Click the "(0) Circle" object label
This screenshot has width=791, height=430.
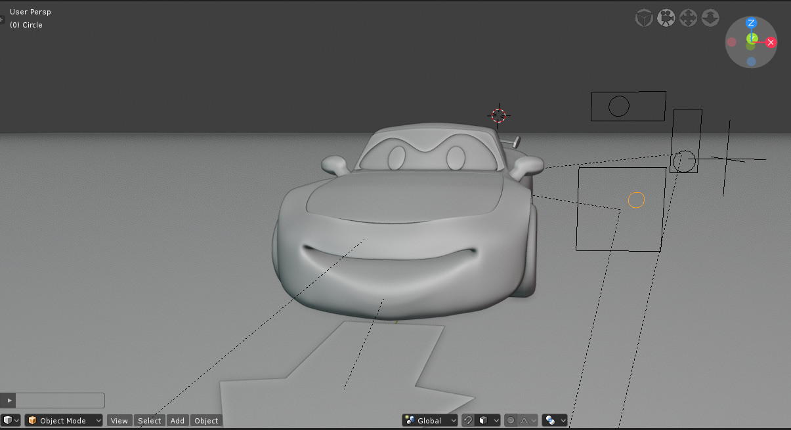tap(26, 25)
